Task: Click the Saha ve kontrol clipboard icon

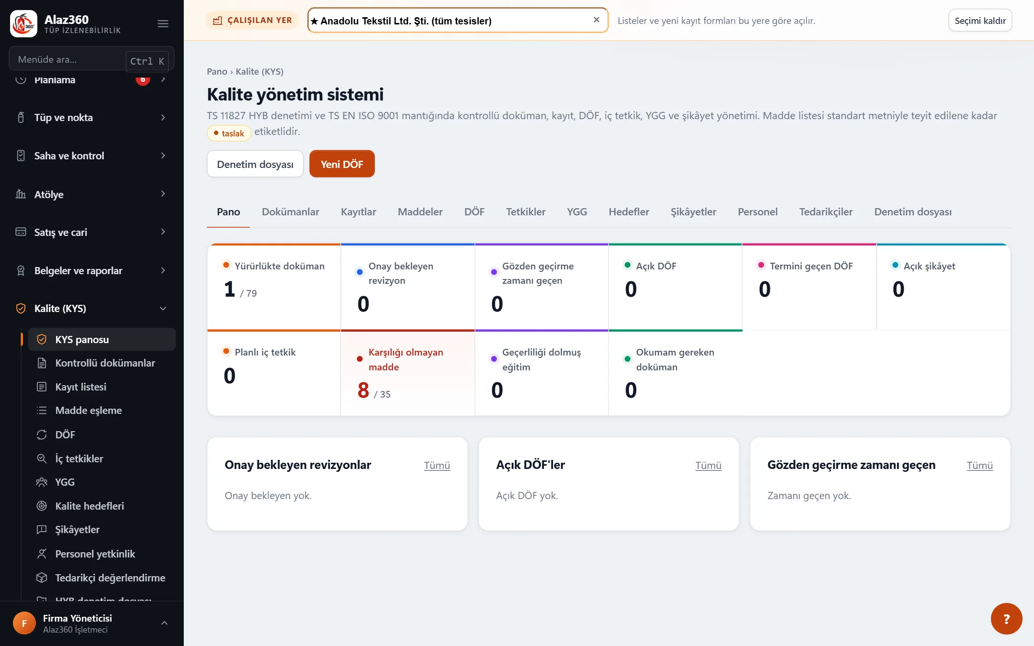Action: tap(21, 156)
